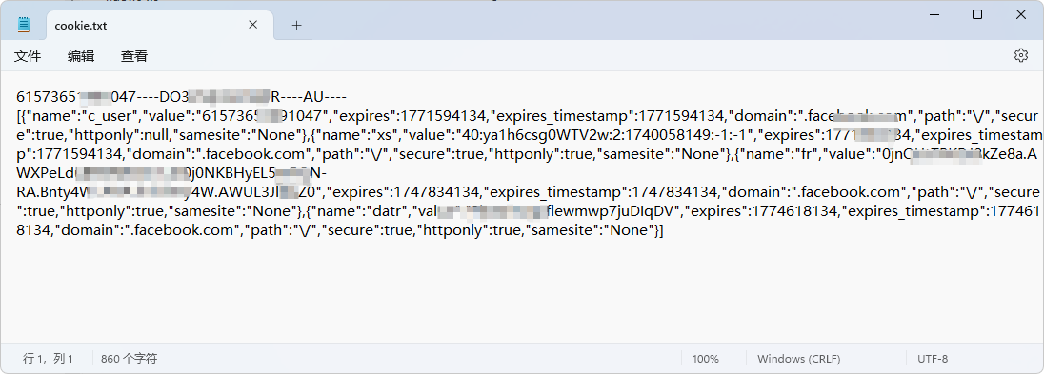Click the UTF-8 encoding indicator
1044x374 pixels.
click(933, 359)
